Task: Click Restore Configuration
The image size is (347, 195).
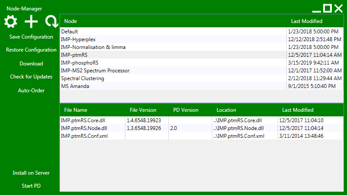Action: pyautogui.click(x=31, y=50)
